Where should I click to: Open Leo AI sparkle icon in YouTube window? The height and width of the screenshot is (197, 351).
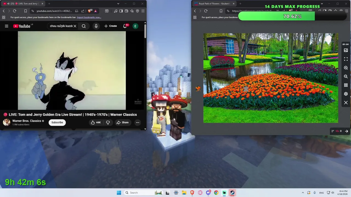click(132, 11)
